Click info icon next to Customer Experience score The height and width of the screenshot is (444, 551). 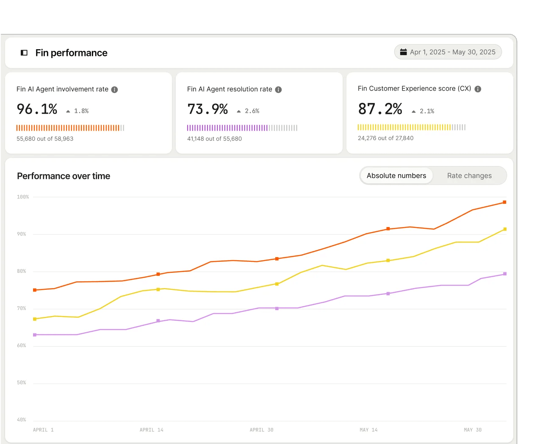coord(478,89)
